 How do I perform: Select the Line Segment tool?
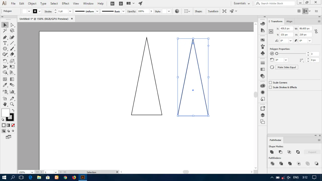(12, 43)
